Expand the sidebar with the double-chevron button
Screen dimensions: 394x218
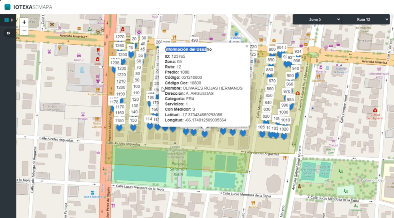coord(8,33)
